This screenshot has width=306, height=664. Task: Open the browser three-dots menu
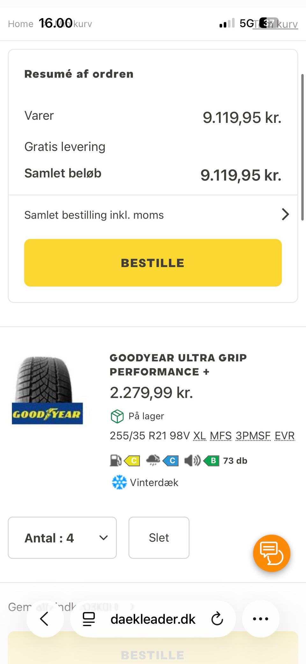coord(260,619)
